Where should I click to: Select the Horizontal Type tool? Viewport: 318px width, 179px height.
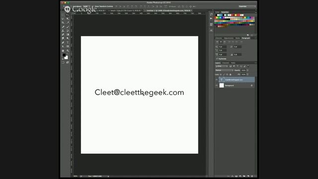tap(68, 42)
